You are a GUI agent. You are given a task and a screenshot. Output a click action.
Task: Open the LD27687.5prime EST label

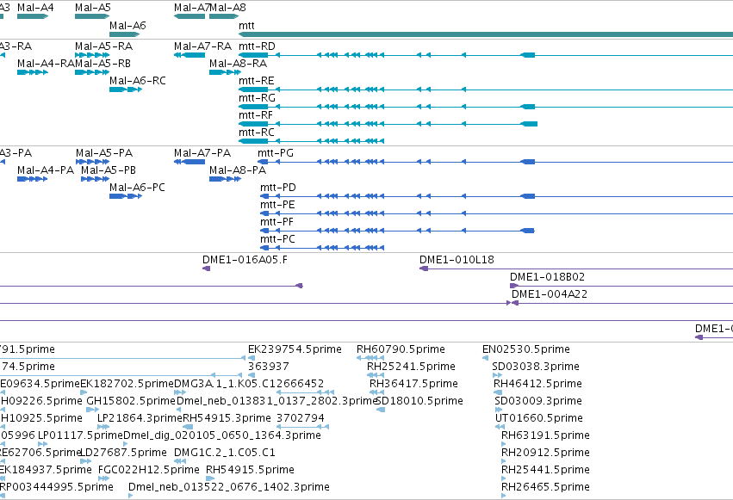point(123,454)
